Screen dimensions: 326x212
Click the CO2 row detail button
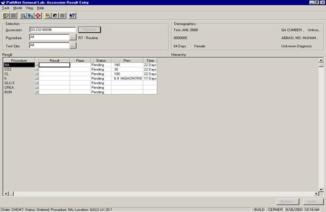36,69
